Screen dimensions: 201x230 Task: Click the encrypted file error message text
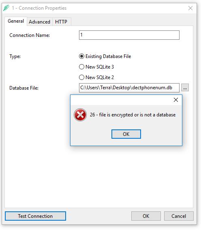coord(133,115)
